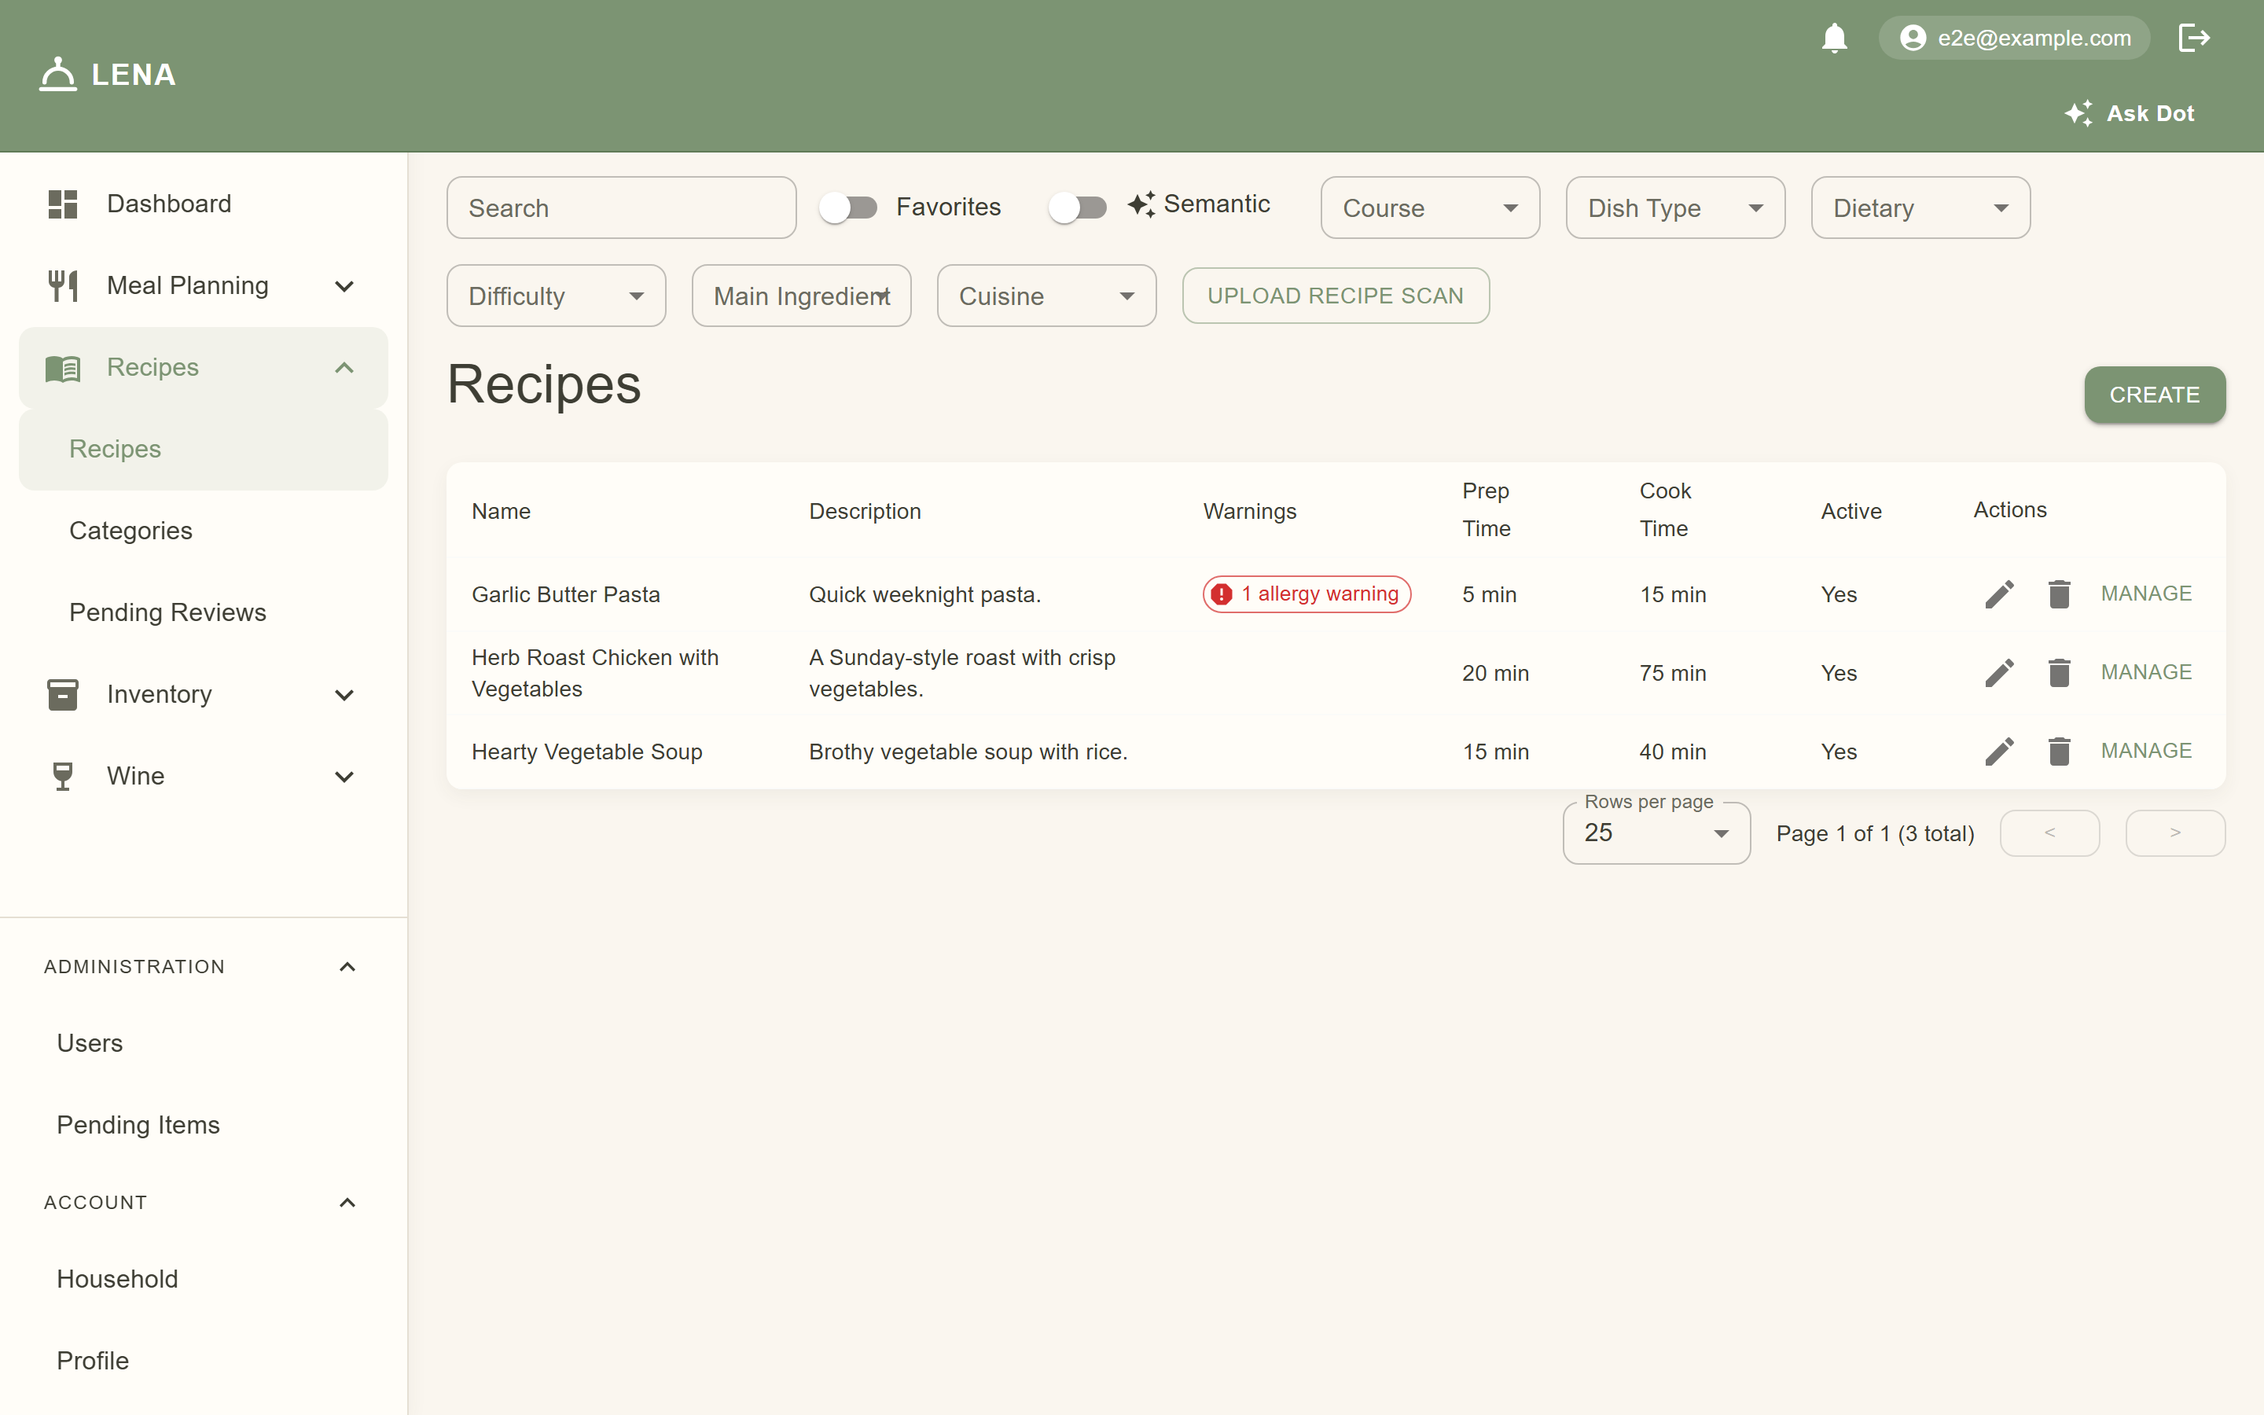The width and height of the screenshot is (2264, 1415).
Task: Edit Garlic Butter Pasta pencil icon
Action: (1999, 594)
